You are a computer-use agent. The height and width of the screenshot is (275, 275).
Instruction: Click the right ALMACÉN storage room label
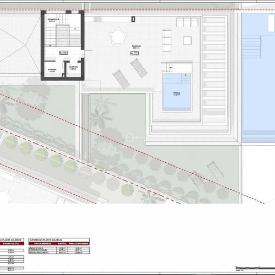[x=73, y=67]
